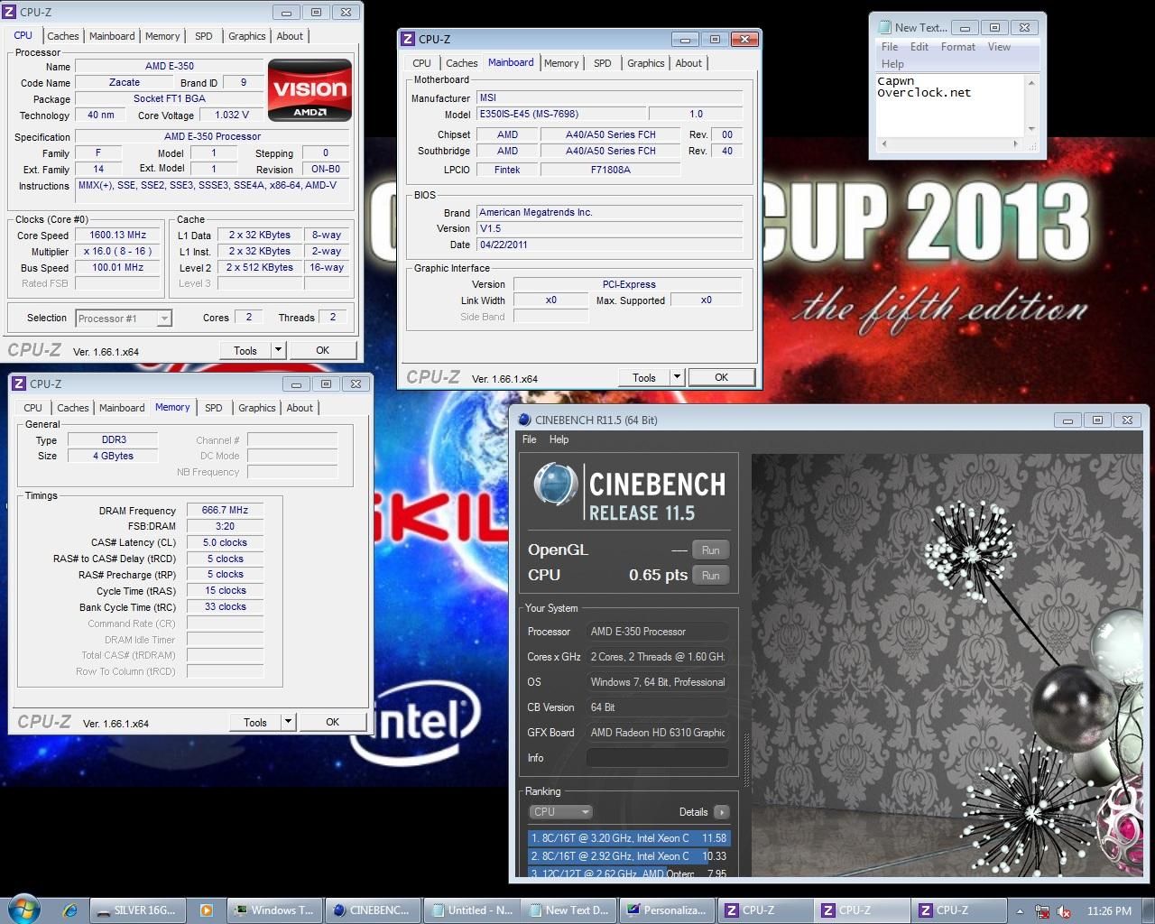Screen dimensions: 1155x924
Task: Switch to New Text D... taskbar button
Action: 568,910
